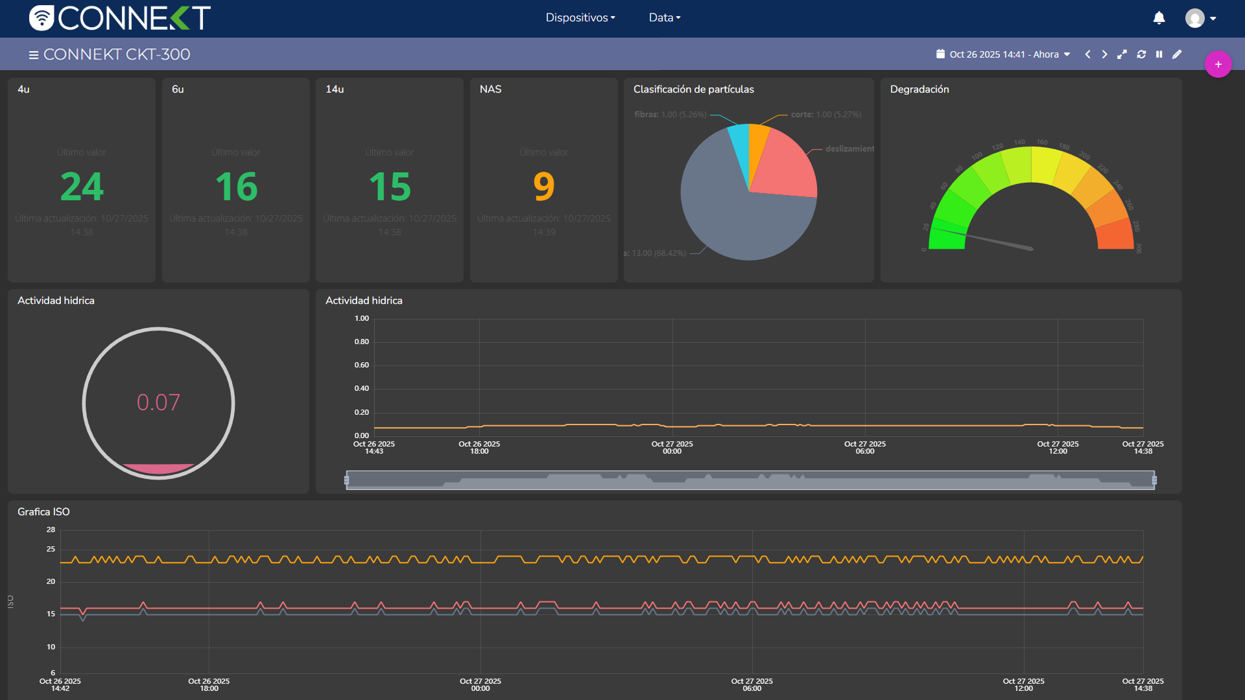This screenshot has width=1245, height=700.
Task: Open the hamburger sidebar menu
Action: 34,55
